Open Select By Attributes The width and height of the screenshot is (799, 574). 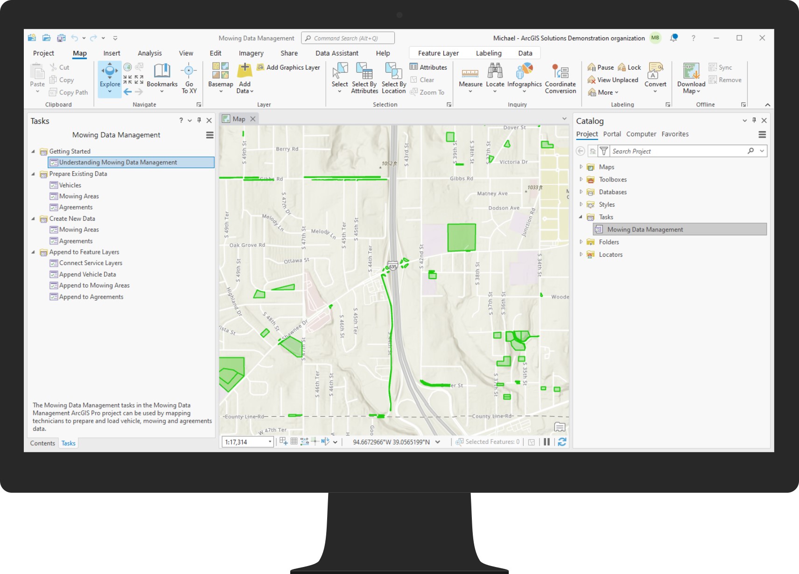tap(364, 78)
